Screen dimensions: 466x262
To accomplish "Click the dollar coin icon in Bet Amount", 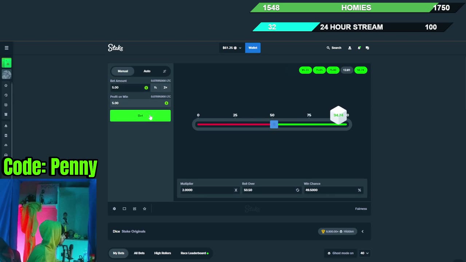I will coord(146,87).
